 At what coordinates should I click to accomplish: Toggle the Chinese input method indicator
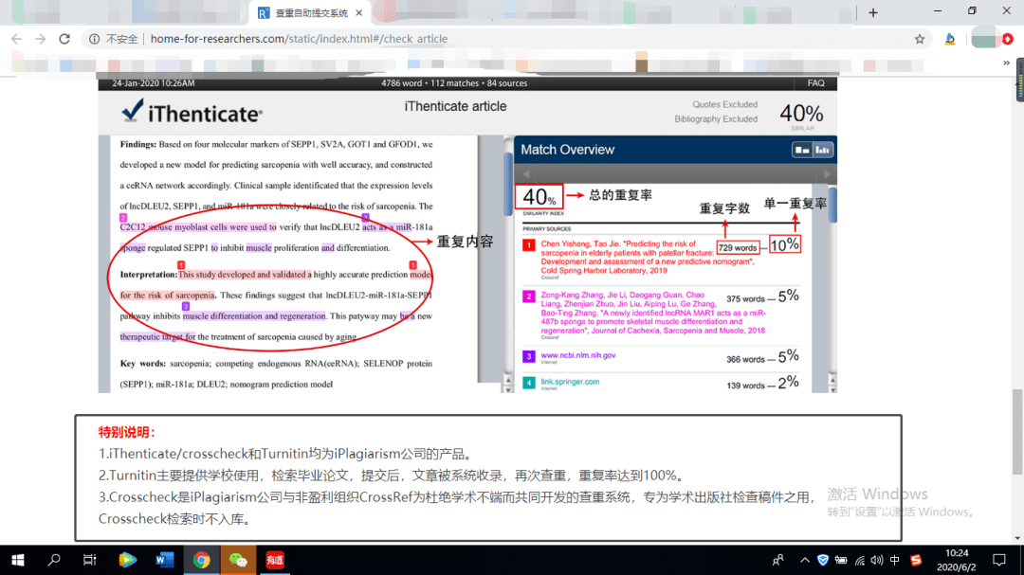[895, 560]
